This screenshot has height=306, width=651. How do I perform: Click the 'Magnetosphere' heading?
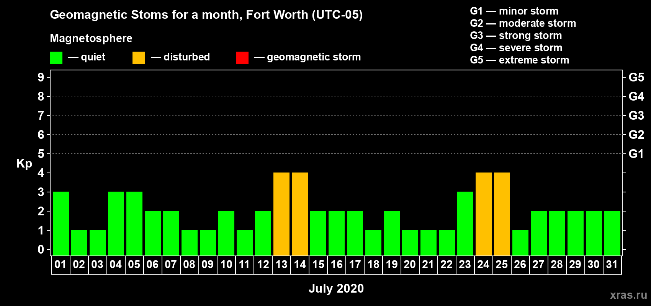tap(91, 38)
